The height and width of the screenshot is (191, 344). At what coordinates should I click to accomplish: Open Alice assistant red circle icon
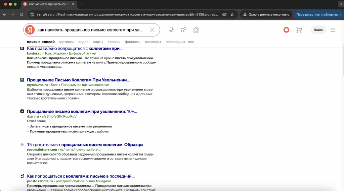(286, 30)
